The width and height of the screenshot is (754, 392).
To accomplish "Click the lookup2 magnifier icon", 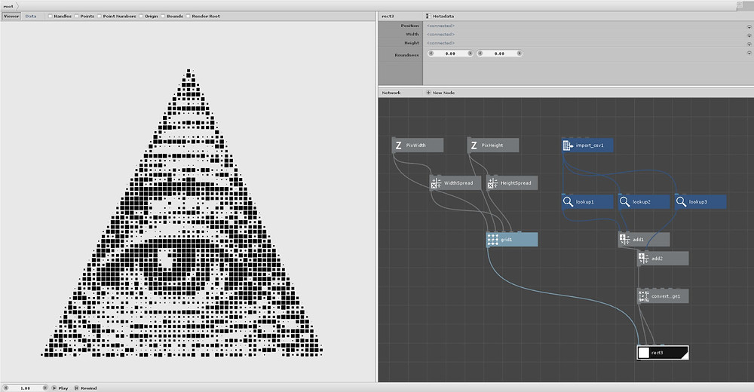I will 624,201.
